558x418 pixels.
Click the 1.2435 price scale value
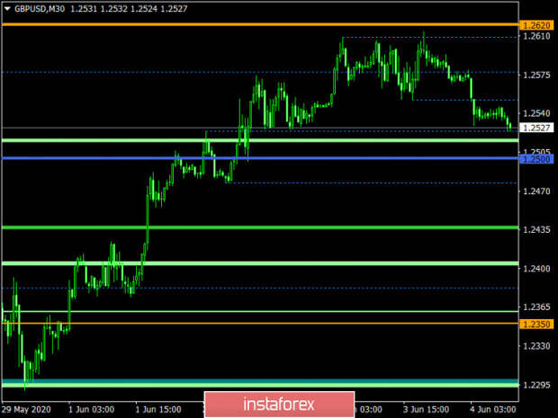point(536,230)
